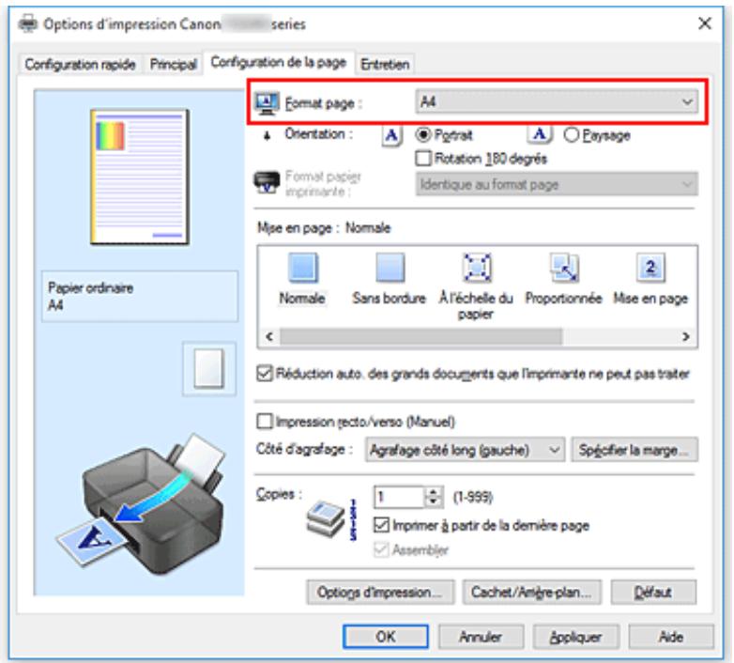
Task: Click the Spécifier la marge button
Action: 635,450
